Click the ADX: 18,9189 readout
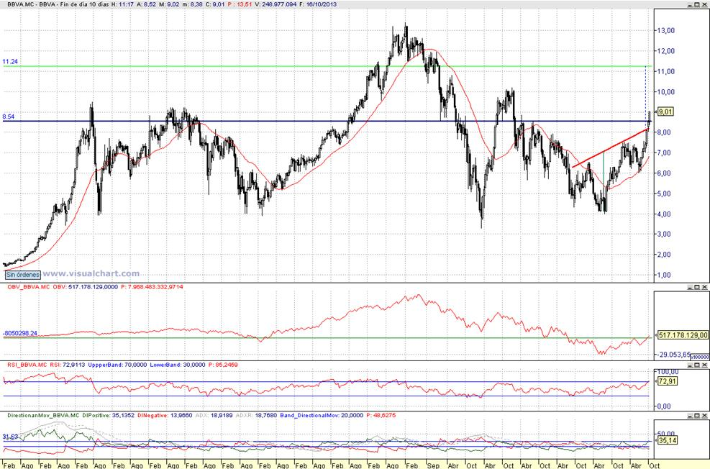 [x=214, y=415]
